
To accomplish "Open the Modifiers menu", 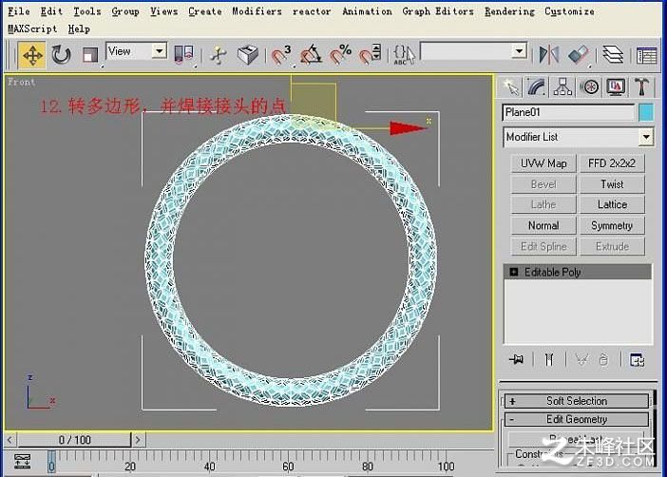I will [257, 11].
